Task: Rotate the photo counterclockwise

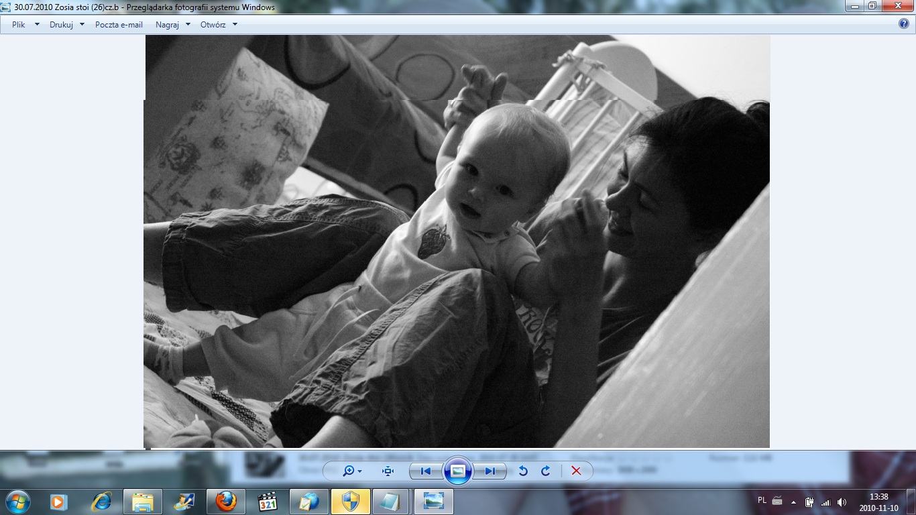Action: (523, 471)
